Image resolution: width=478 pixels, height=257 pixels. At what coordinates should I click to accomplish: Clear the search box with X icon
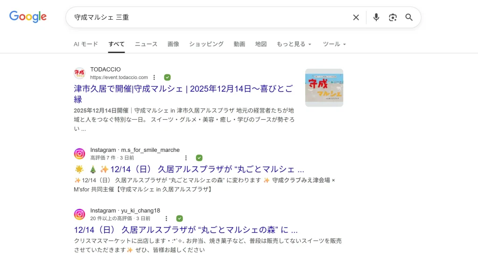pos(356,17)
